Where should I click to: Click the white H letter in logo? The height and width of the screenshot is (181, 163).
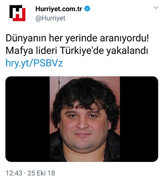pos(17,13)
